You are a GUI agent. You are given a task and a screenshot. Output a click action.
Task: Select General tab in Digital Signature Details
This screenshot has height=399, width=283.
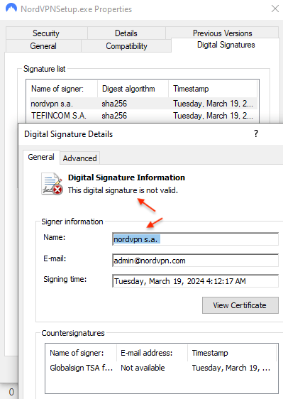pos(41,157)
